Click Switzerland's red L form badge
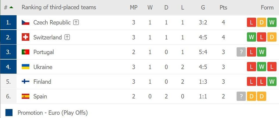The height and width of the screenshot is (118, 279). (x=262, y=37)
